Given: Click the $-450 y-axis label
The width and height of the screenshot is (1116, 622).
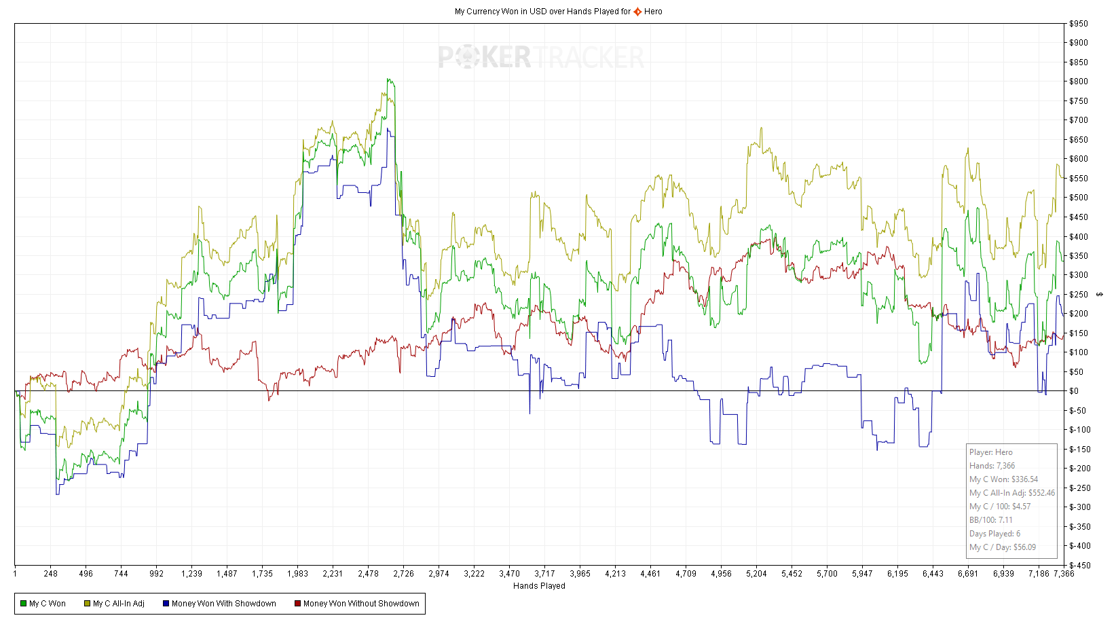Looking at the screenshot, I should [x=1080, y=565].
